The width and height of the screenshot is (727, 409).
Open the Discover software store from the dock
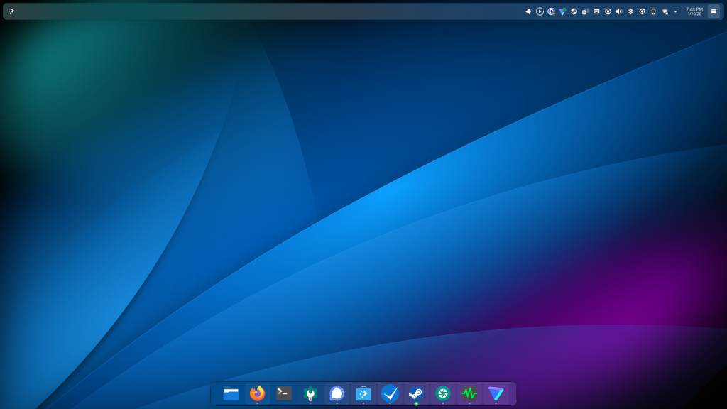coord(363,393)
